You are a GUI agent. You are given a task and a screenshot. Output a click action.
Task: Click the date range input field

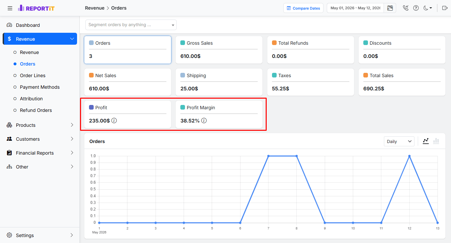pyautogui.click(x=355, y=8)
